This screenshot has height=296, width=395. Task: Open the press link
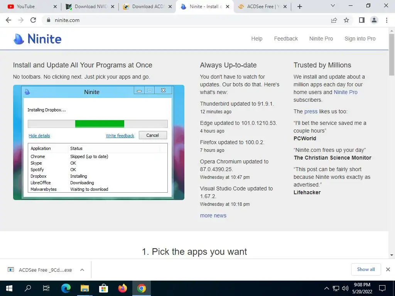[x=311, y=111]
